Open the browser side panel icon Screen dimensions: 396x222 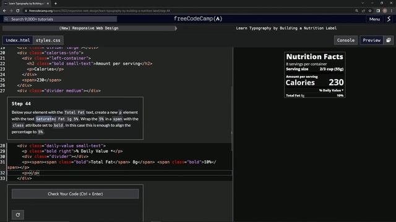click(378, 11)
